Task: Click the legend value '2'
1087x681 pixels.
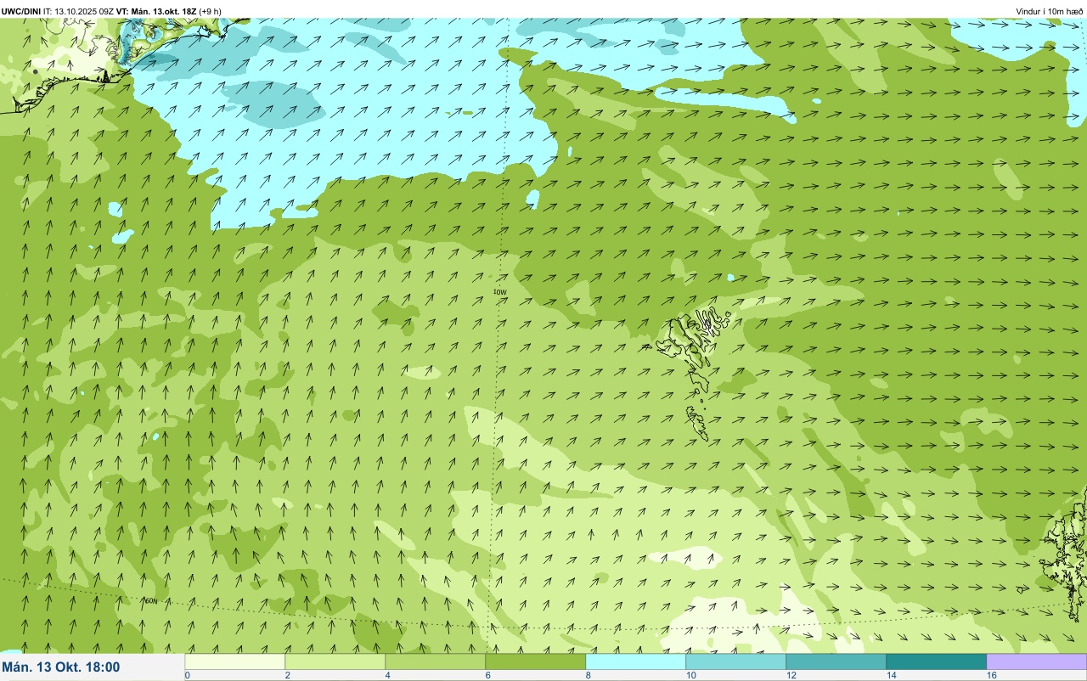Action: coord(287,675)
